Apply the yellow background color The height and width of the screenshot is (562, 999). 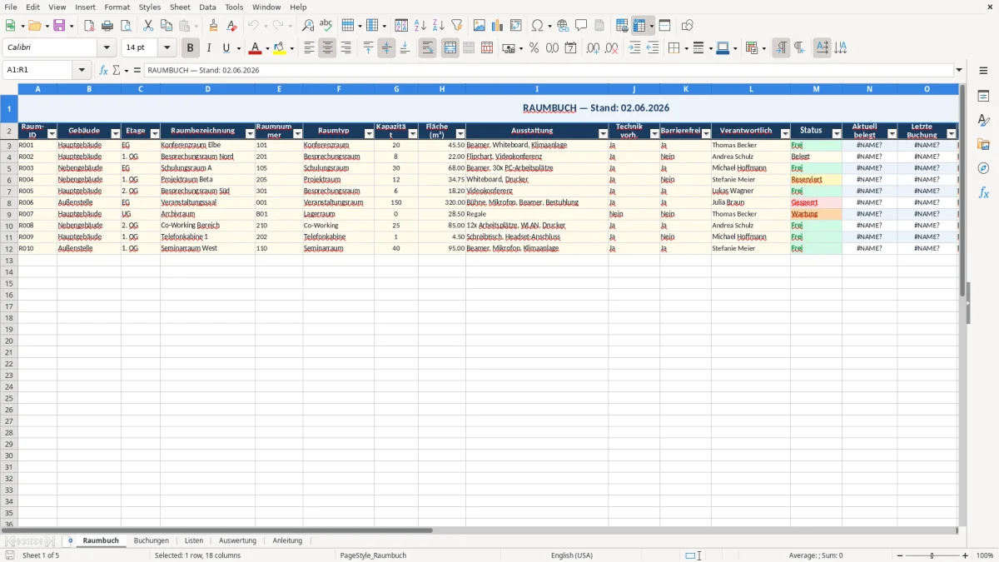pos(280,48)
